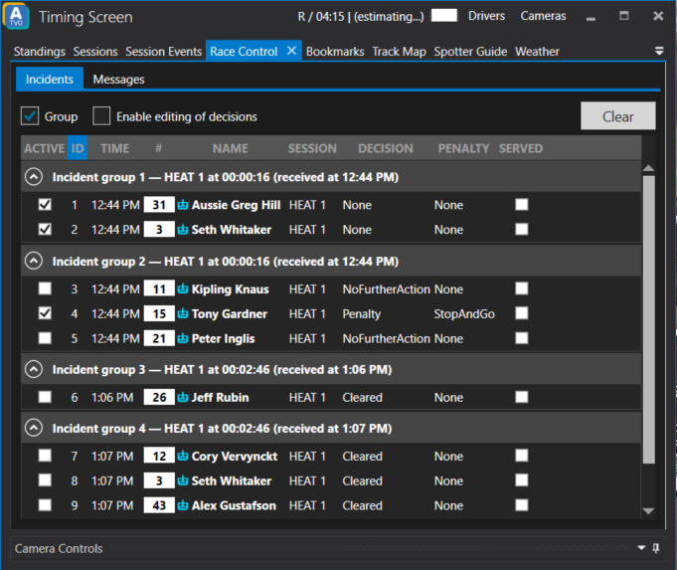Click the driver icon beside Seth Whitaker in incident 2
This screenshot has height=570, width=677.
[x=183, y=230]
